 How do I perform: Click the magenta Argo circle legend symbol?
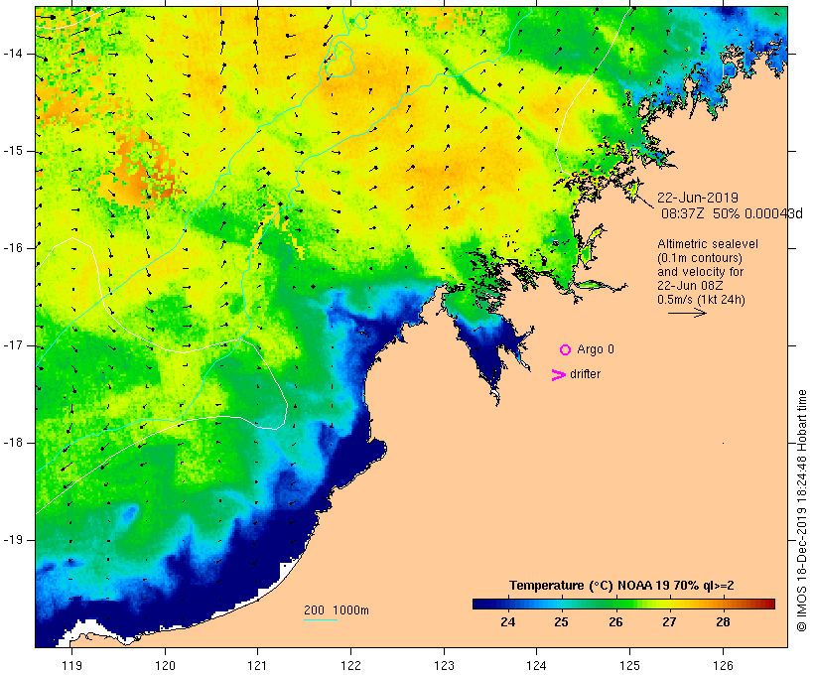(566, 350)
